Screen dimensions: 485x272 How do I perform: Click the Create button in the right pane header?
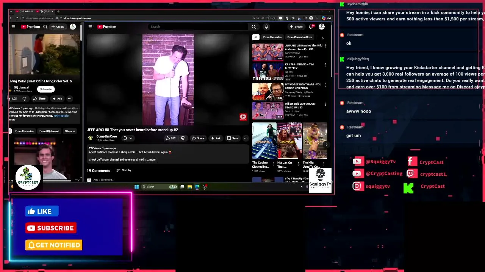pos(296,27)
